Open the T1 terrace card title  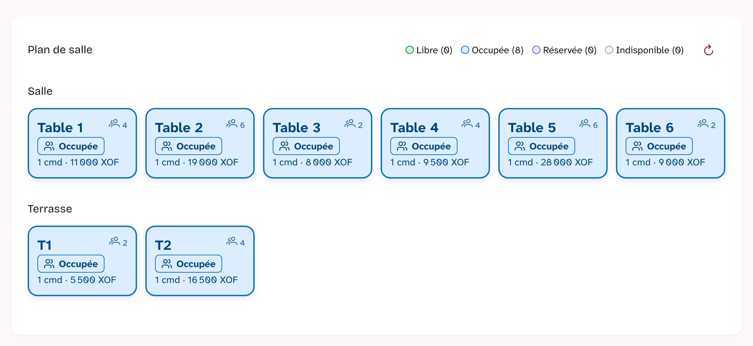45,245
